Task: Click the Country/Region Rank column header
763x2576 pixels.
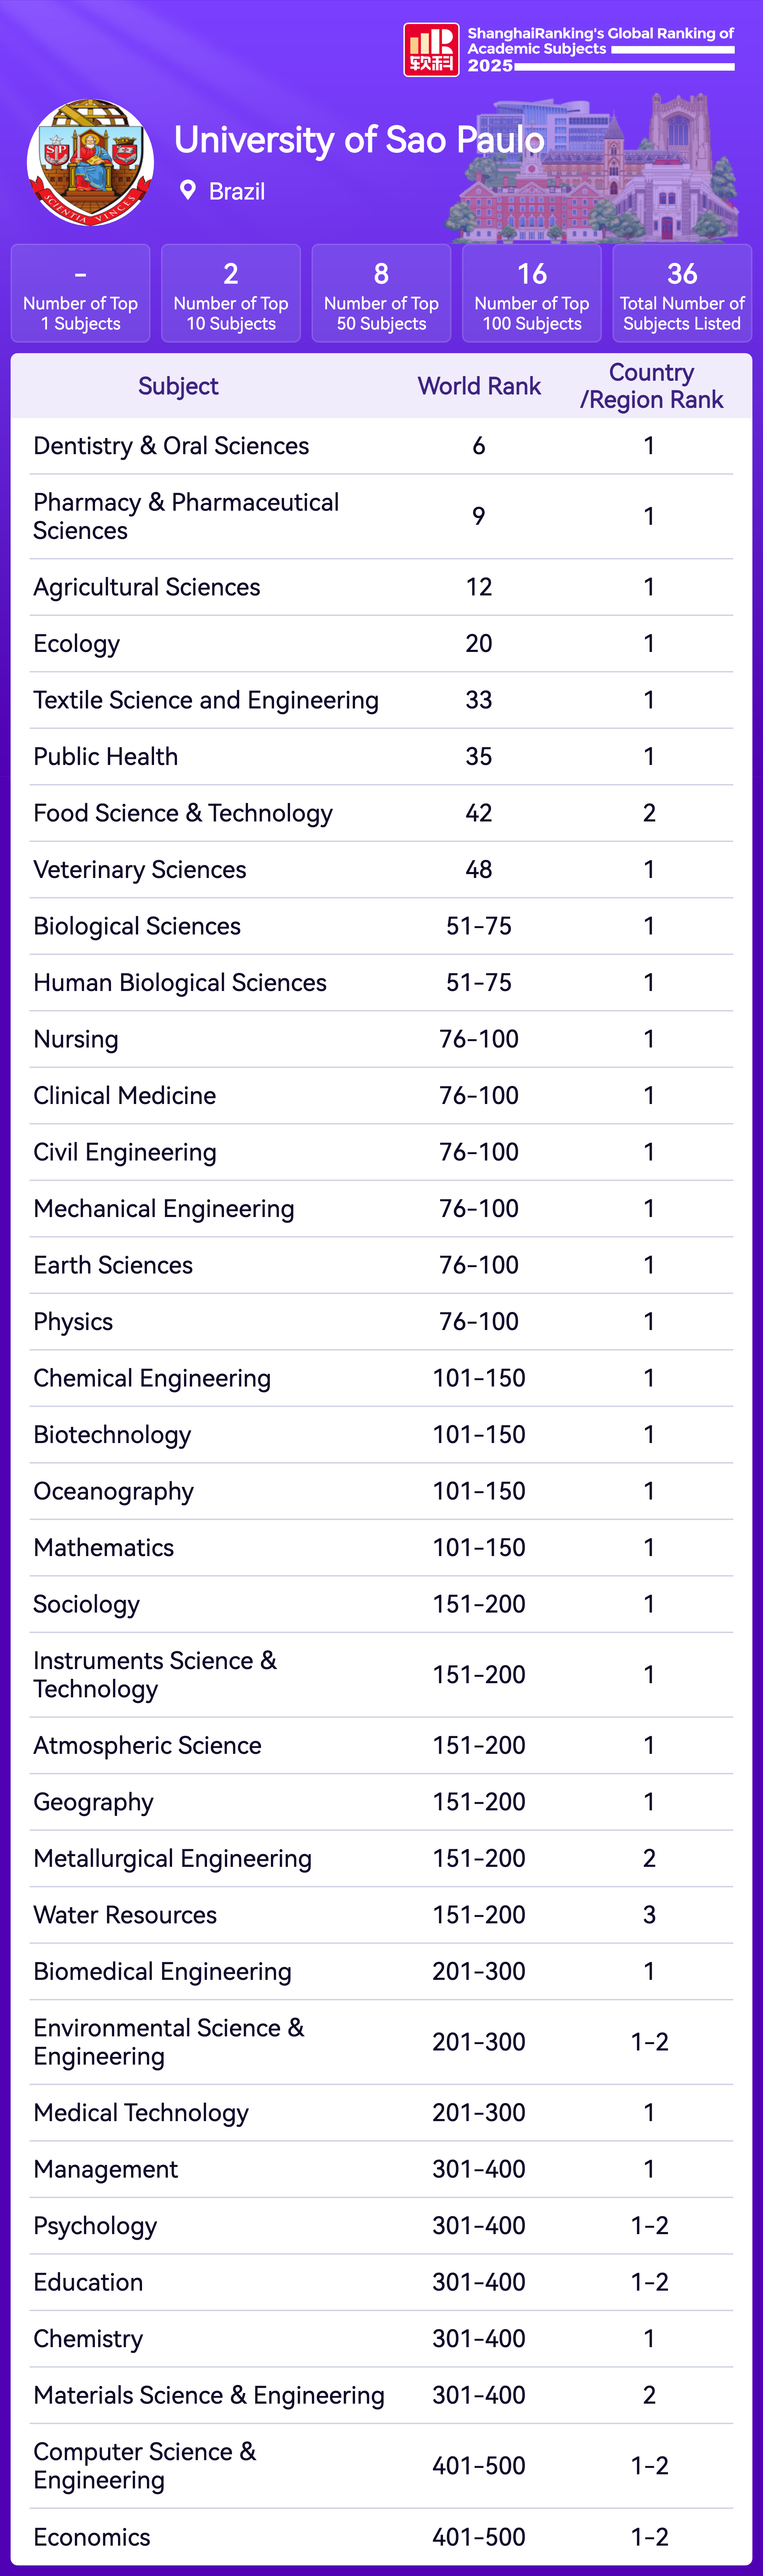Action: pos(651,386)
